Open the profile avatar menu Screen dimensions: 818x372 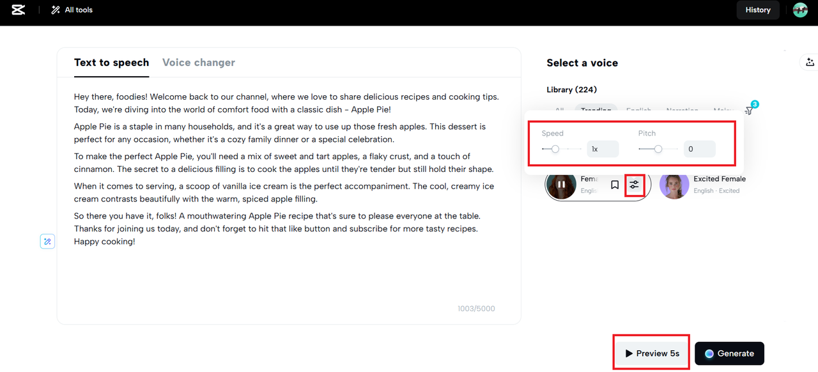(800, 10)
